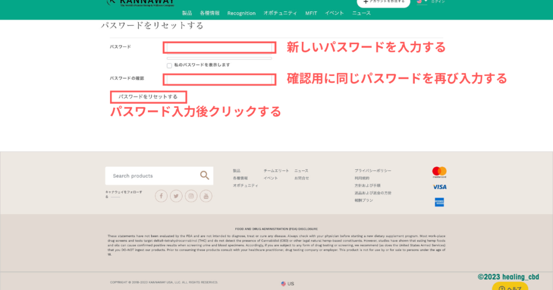Enable 私のパスワードを表示します checkbox
The width and height of the screenshot is (553, 290).
click(x=170, y=65)
